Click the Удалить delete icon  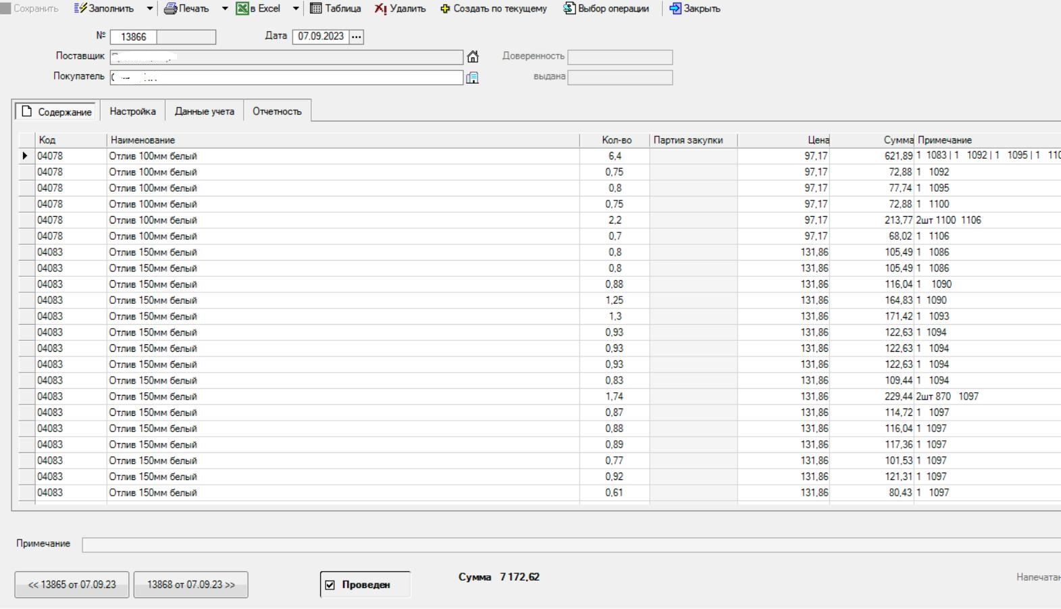tap(381, 9)
